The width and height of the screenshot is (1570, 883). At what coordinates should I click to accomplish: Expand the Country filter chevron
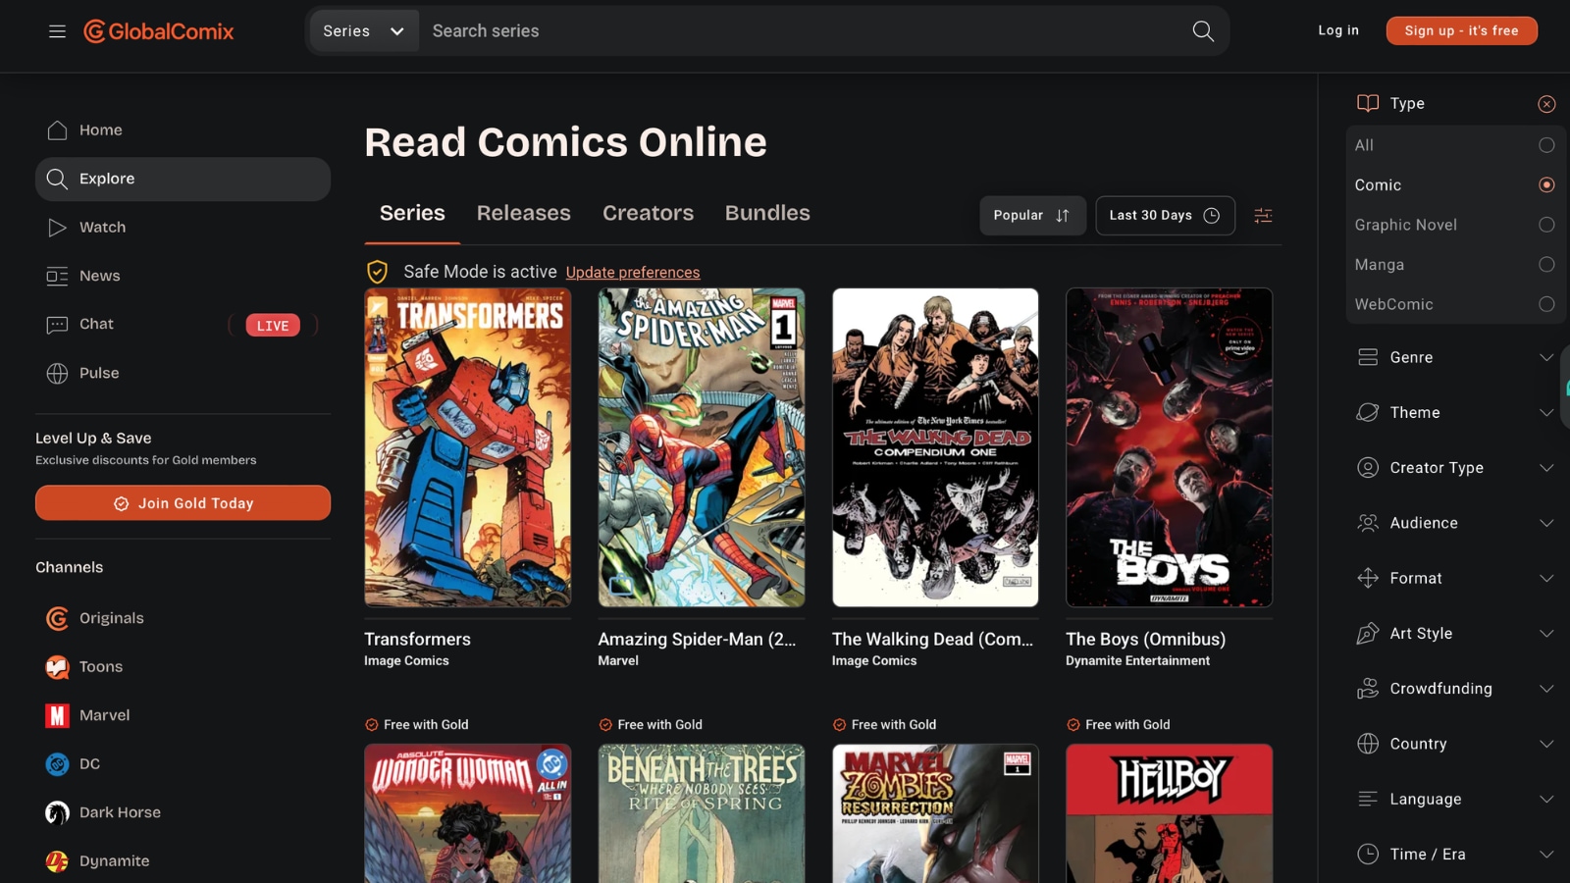pyautogui.click(x=1546, y=744)
